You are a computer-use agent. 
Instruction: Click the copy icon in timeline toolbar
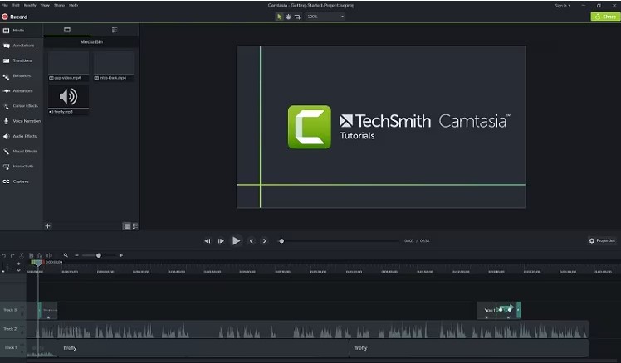[32, 255]
